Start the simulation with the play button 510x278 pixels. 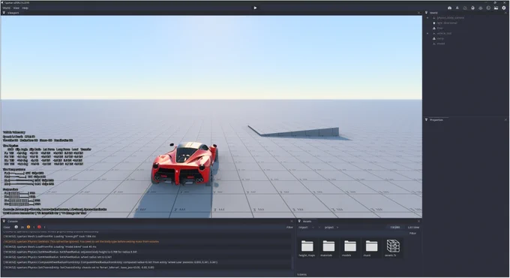pyautogui.click(x=255, y=8)
